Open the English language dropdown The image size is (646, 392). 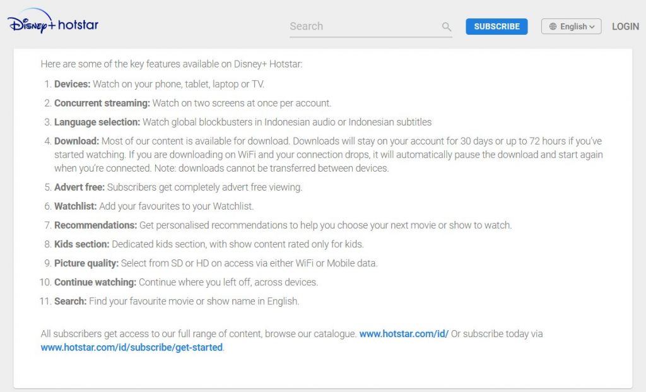pos(571,27)
